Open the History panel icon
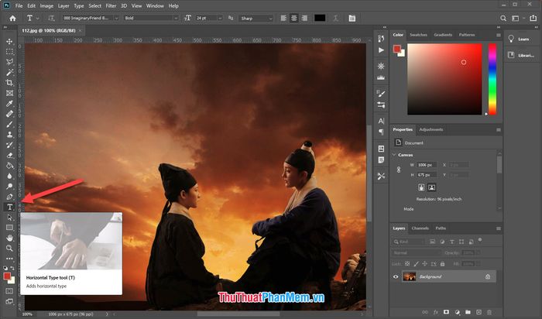The width and height of the screenshot is (542, 319). 381,39
